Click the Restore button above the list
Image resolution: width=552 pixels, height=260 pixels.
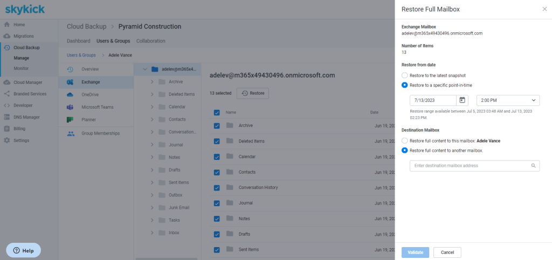tap(253, 94)
